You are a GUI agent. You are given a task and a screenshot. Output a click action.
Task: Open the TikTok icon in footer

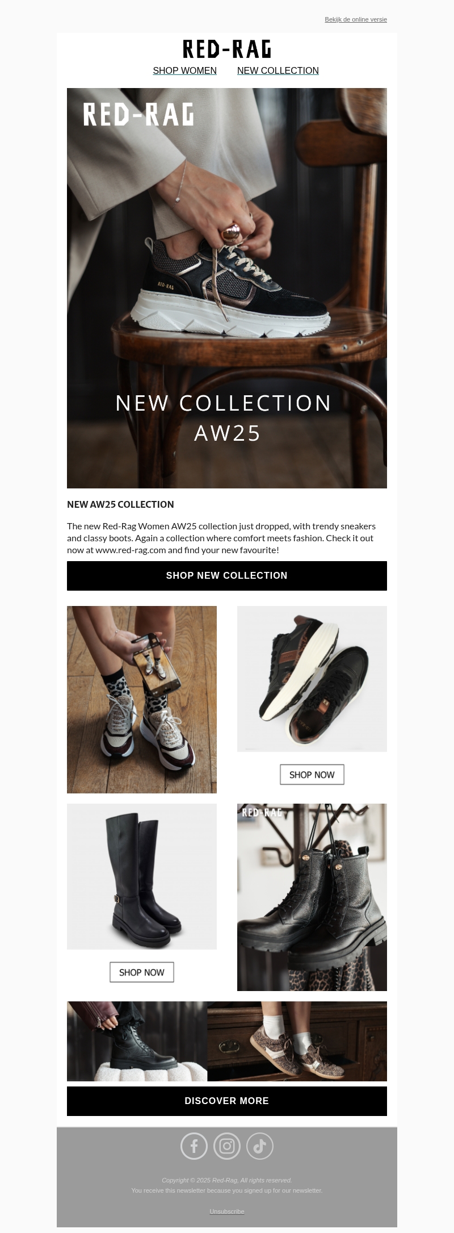[260, 1146]
